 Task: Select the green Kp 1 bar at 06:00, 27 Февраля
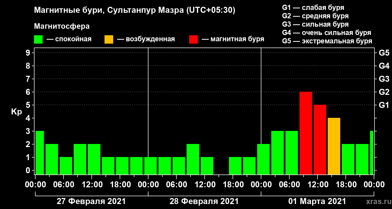[x=66, y=166]
